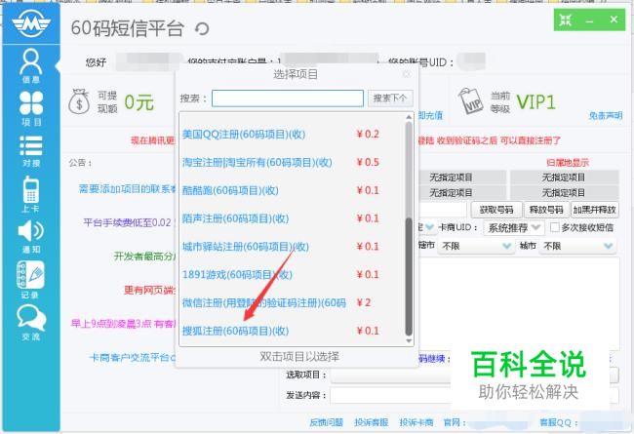634x434 pixels.
Task: Click the project list scrollbar thumb
Action: point(409,277)
